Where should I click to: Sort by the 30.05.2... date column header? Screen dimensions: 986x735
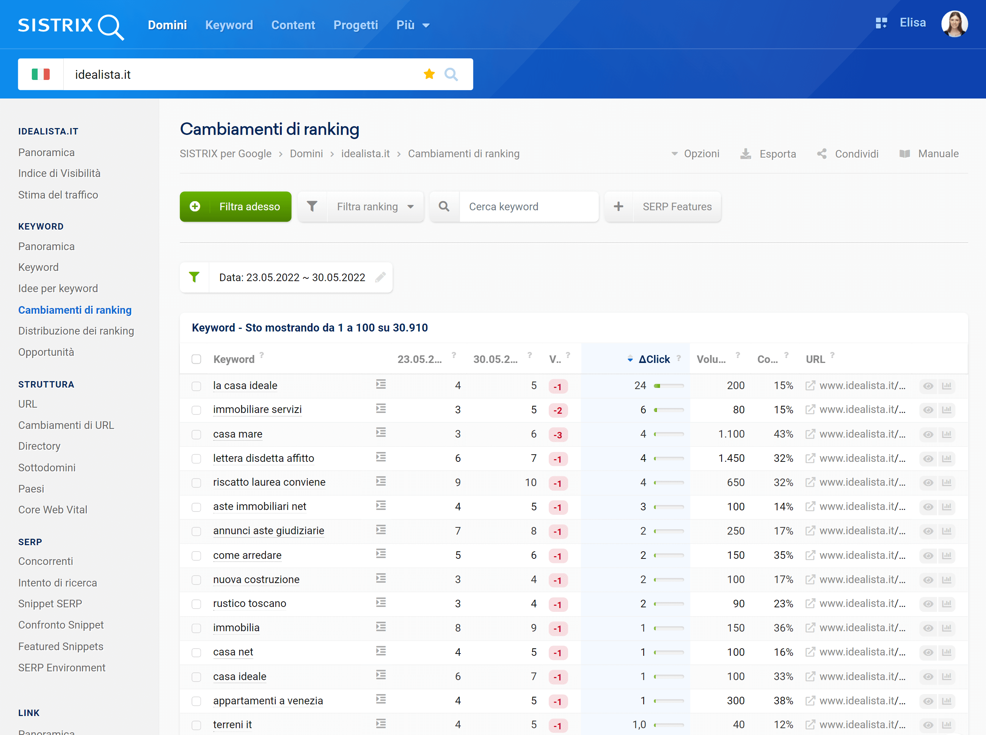[x=495, y=360]
